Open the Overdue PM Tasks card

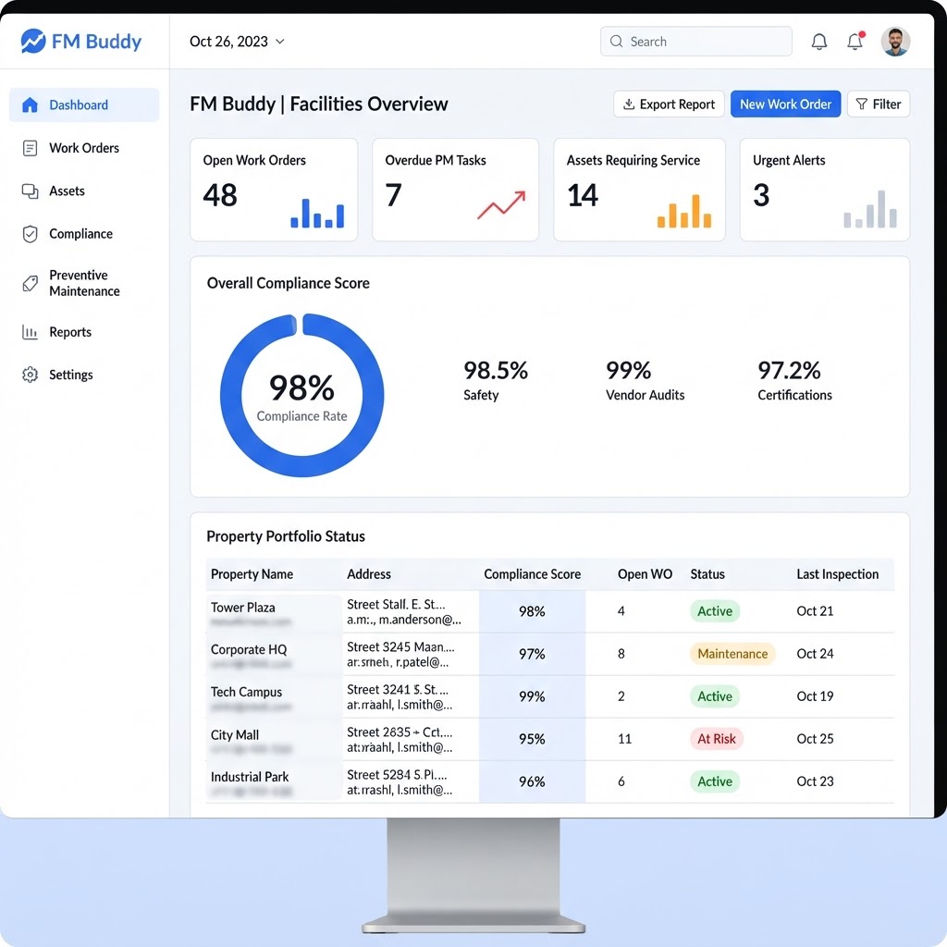click(x=455, y=190)
